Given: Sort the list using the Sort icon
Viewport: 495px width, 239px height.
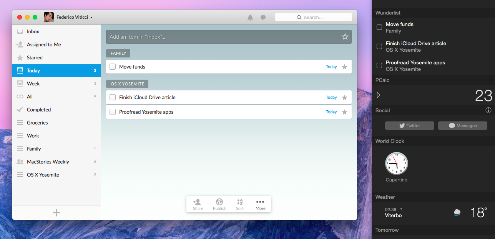Looking at the screenshot, I should pos(240,204).
